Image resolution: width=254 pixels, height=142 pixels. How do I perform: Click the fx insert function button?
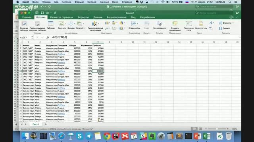48,37
